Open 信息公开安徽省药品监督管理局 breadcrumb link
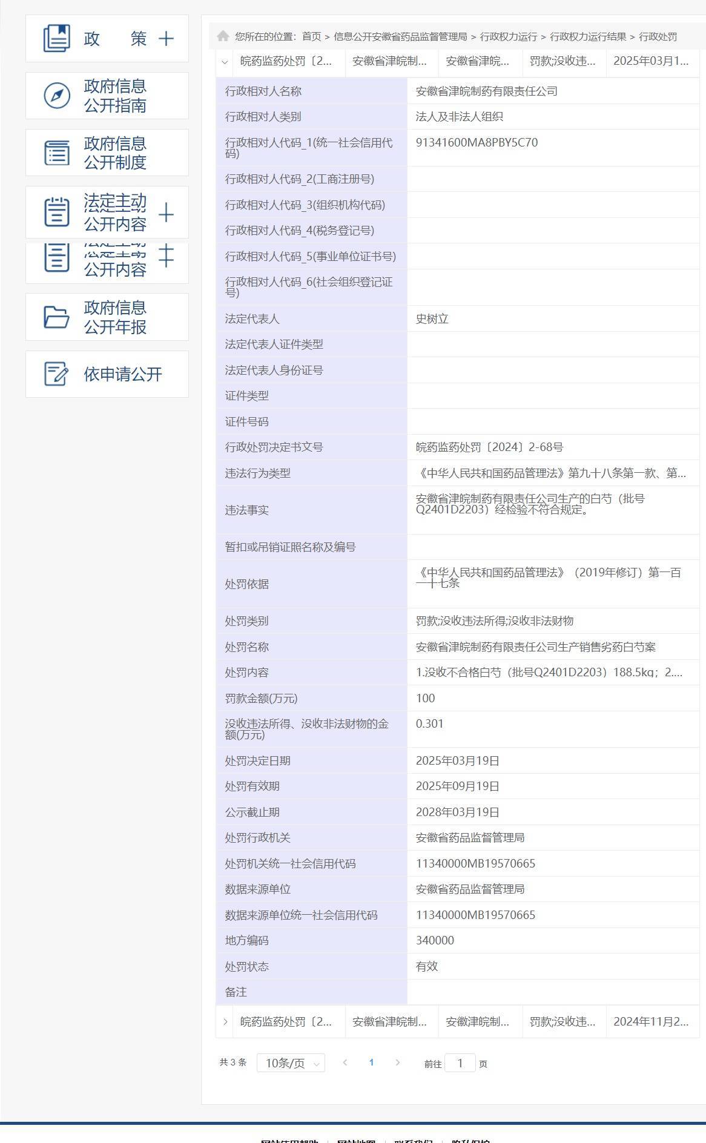706x1143 pixels. point(400,37)
